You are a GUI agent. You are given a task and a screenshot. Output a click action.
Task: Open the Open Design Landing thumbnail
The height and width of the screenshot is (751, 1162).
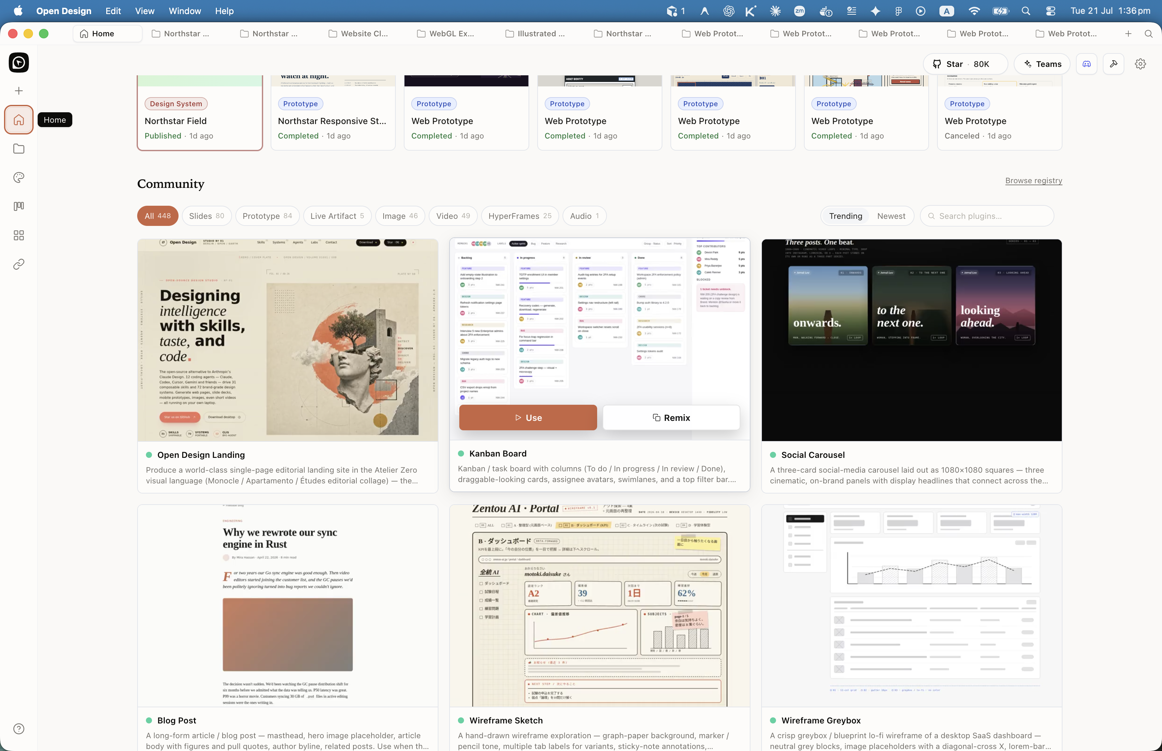(288, 340)
